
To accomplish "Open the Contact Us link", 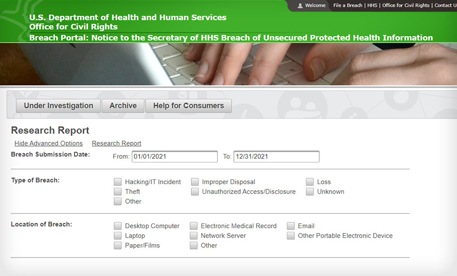I will point(446,5).
